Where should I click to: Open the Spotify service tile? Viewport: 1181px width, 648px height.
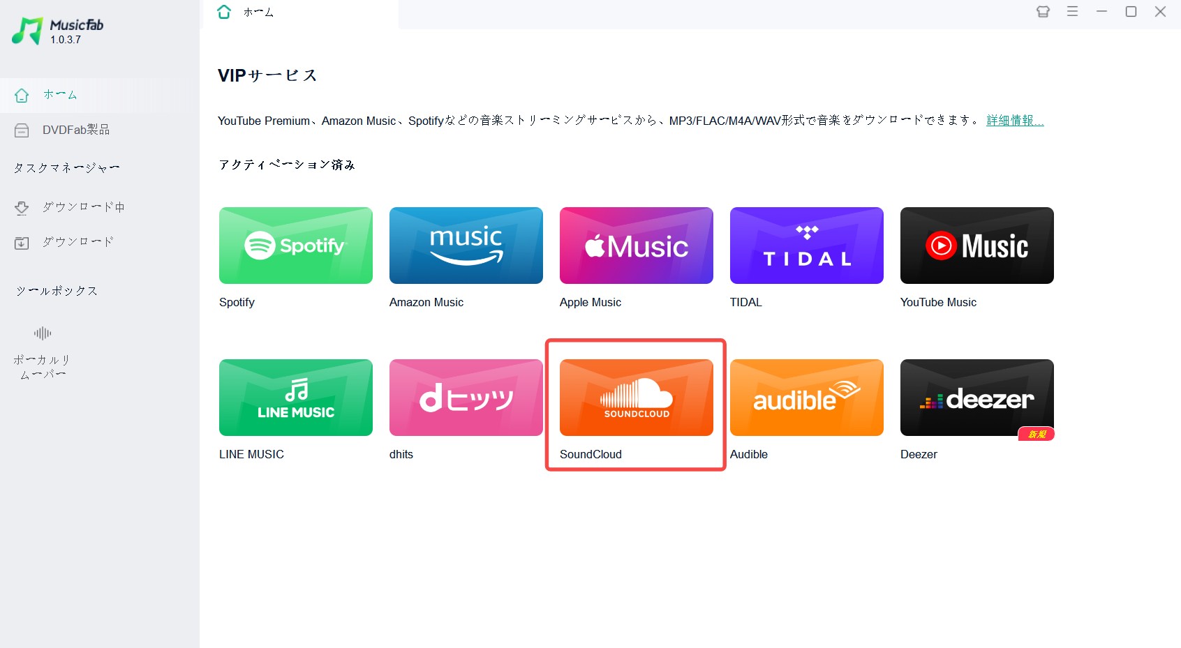(x=296, y=246)
